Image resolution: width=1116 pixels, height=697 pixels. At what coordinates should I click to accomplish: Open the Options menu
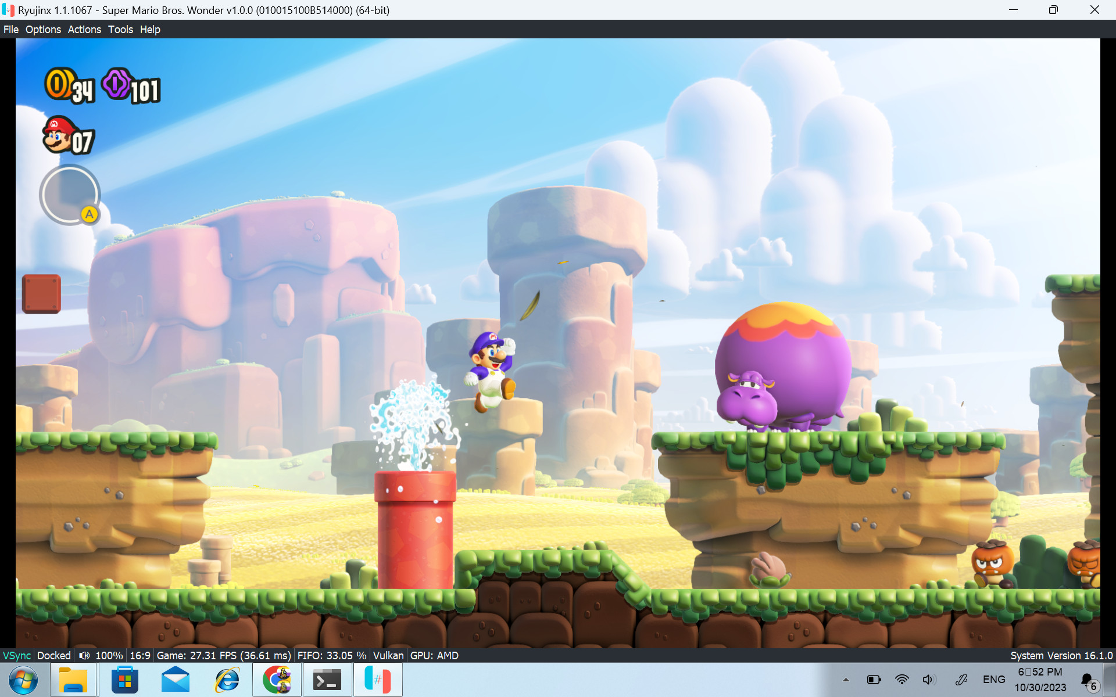[x=43, y=29]
